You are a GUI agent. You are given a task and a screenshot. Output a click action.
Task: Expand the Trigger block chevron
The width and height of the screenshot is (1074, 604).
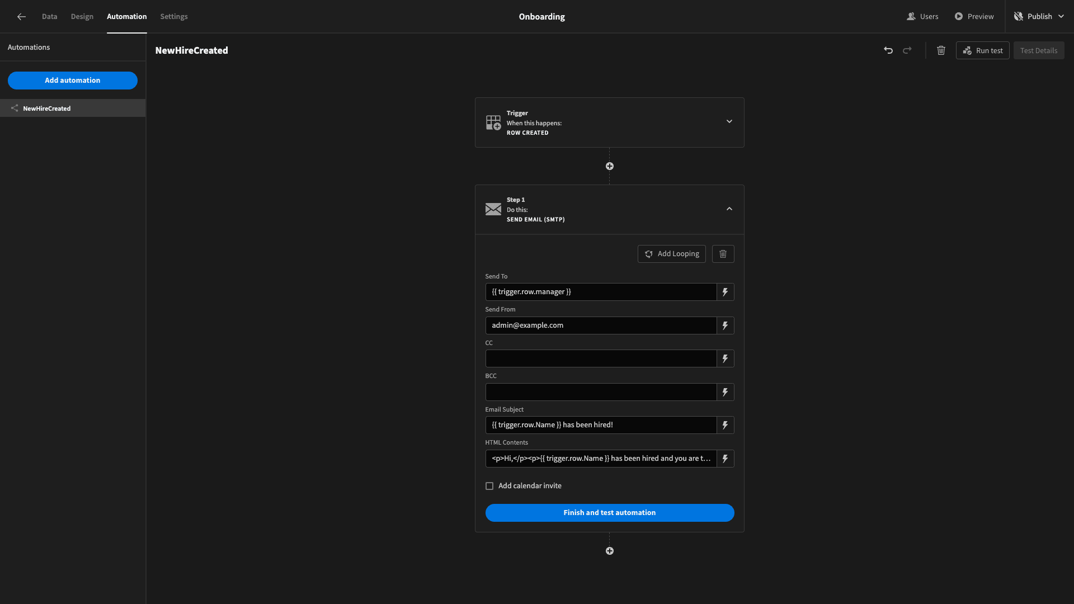pyautogui.click(x=729, y=122)
